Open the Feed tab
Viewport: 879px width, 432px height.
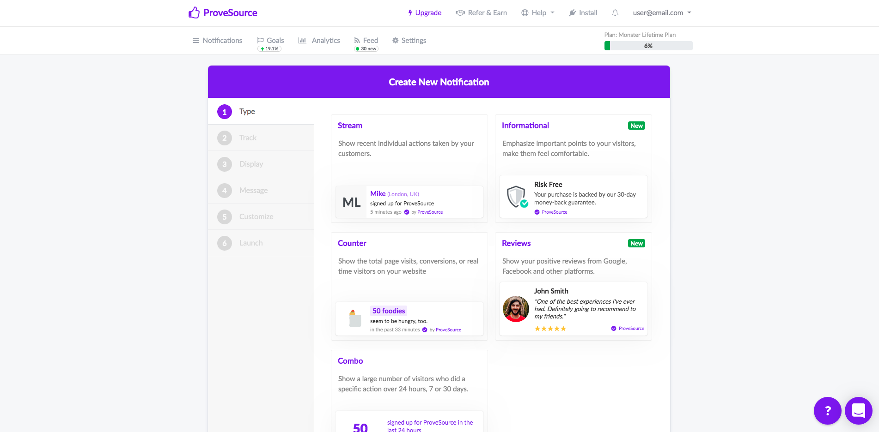pos(366,41)
